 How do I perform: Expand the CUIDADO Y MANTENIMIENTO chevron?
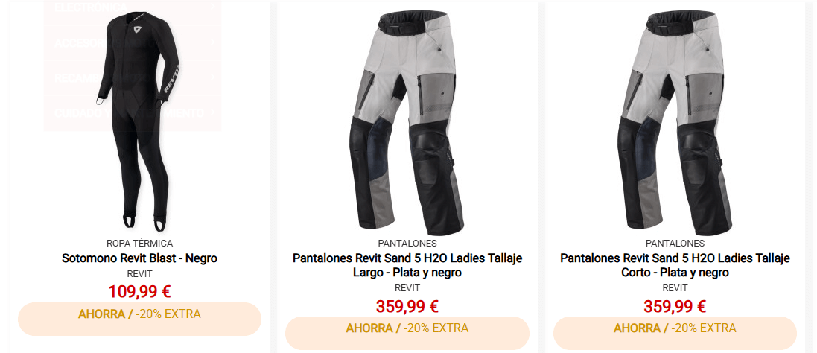click(x=212, y=112)
